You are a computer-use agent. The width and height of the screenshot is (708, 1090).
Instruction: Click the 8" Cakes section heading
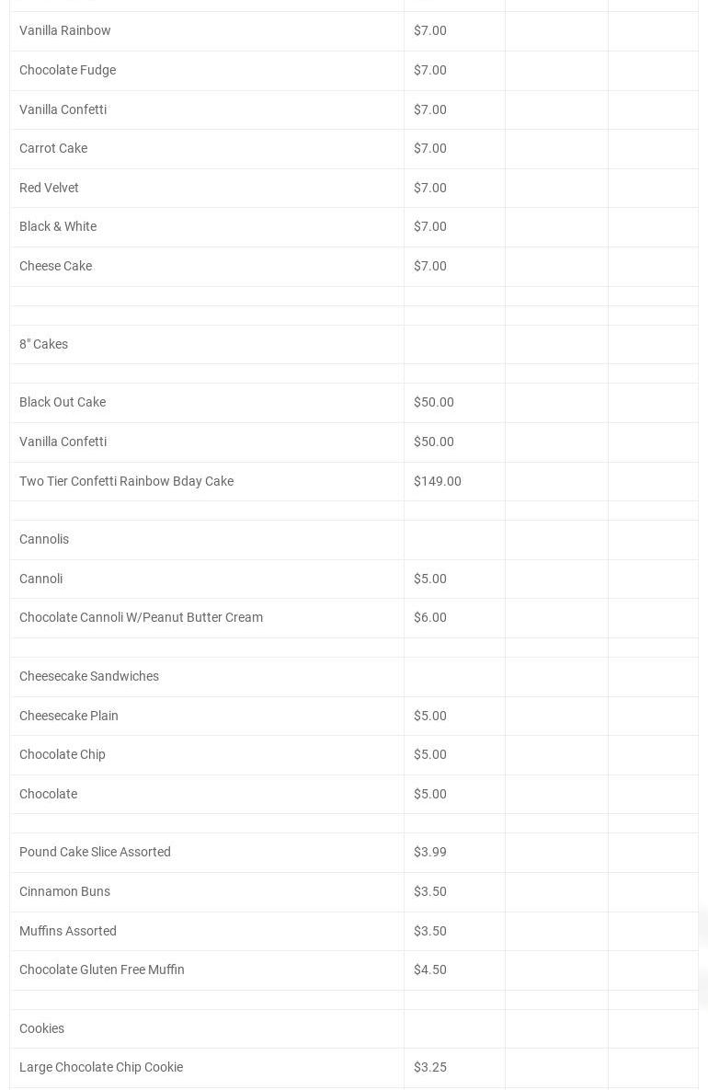43,344
